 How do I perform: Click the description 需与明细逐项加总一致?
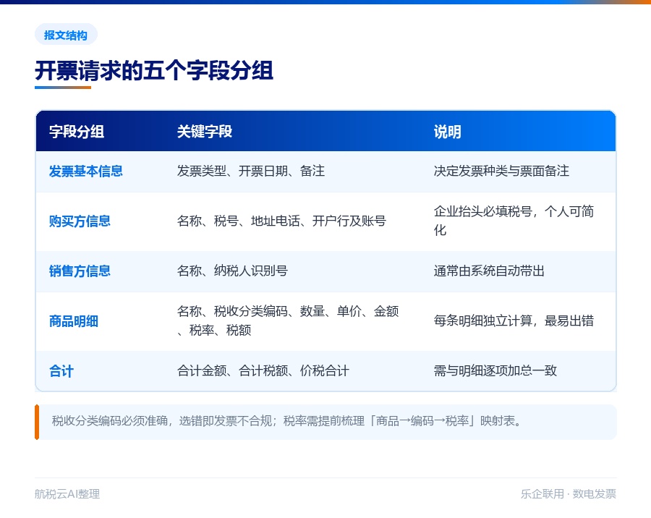pyautogui.click(x=495, y=370)
